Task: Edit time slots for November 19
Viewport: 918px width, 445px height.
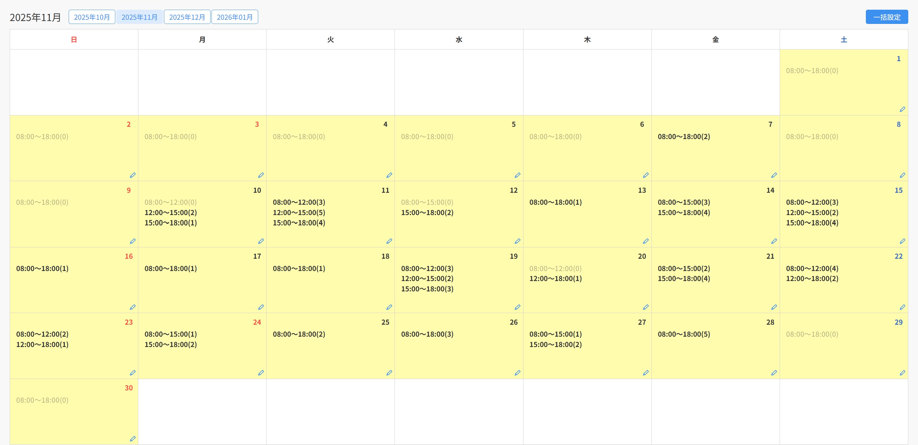Action: pyautogui.click(x=517, y=307)
